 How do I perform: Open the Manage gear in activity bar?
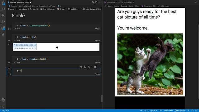click(x=3, y=106)
